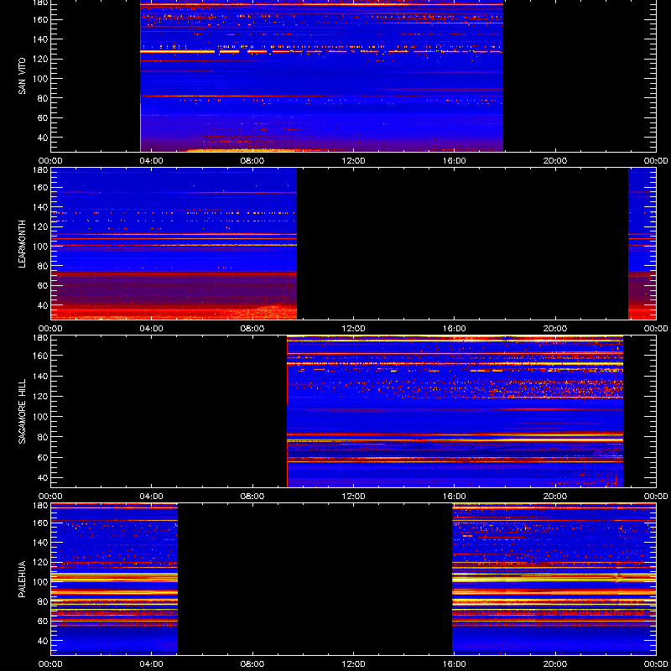
Task: Click 04:00 time label under Learmonth panel
Action: (x=152, y=329)
